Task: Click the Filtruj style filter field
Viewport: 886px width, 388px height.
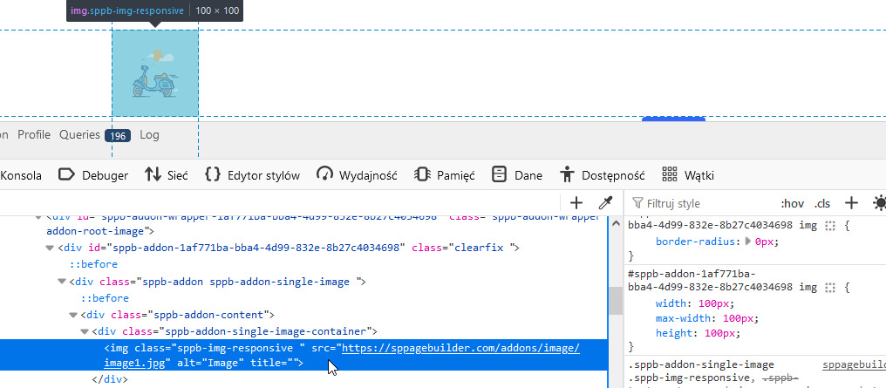Action: point(698,203)
